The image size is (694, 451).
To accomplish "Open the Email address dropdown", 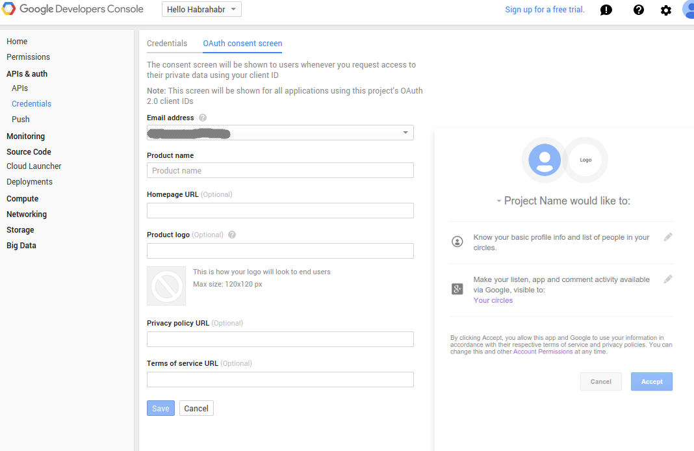I will [x=280, y=133].
